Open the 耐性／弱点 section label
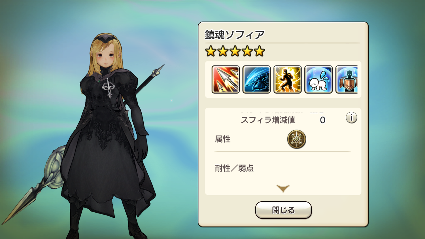 tap(234, 168)
